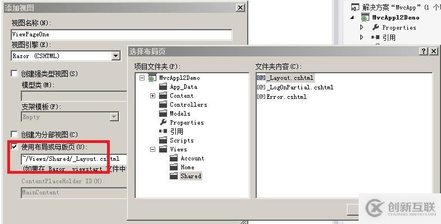Click the MvcAppl2Demo project icon in folder tree
The image size is (441, 224).
[x=152, y=78]
